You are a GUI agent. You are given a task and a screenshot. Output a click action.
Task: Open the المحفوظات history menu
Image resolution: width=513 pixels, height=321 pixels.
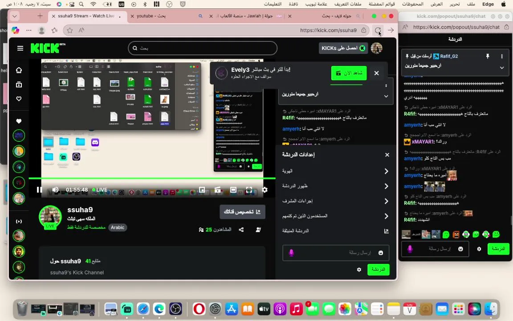tap(413, 4)
